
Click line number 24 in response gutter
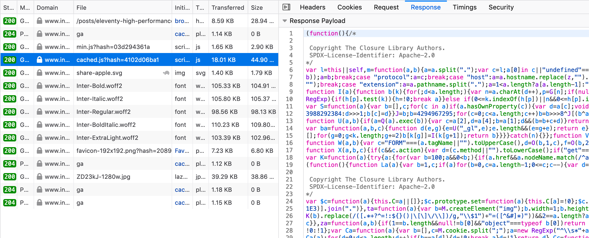(x=289, y=201)
